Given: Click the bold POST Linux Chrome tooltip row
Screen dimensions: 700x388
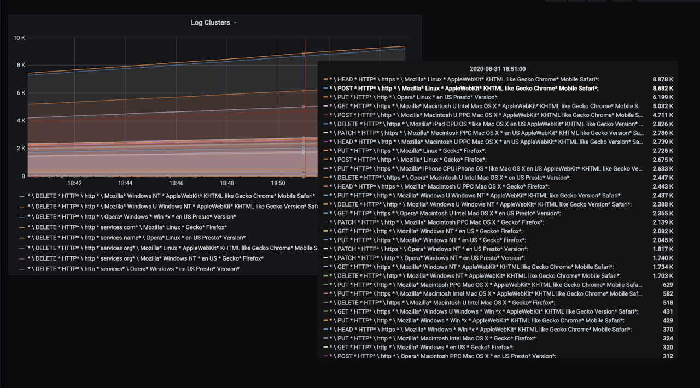Looking at the screenshot, I should pyautogui.click(x=464, y=89).
